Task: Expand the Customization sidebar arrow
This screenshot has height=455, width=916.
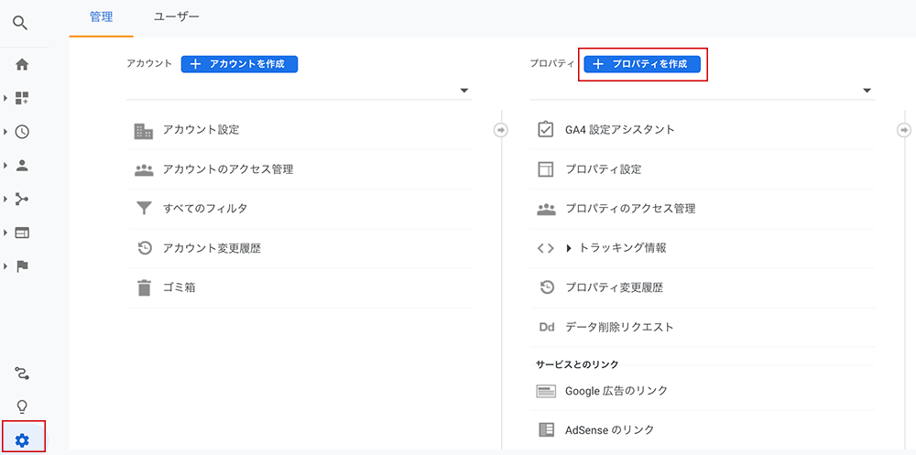Action: (5, 98)
